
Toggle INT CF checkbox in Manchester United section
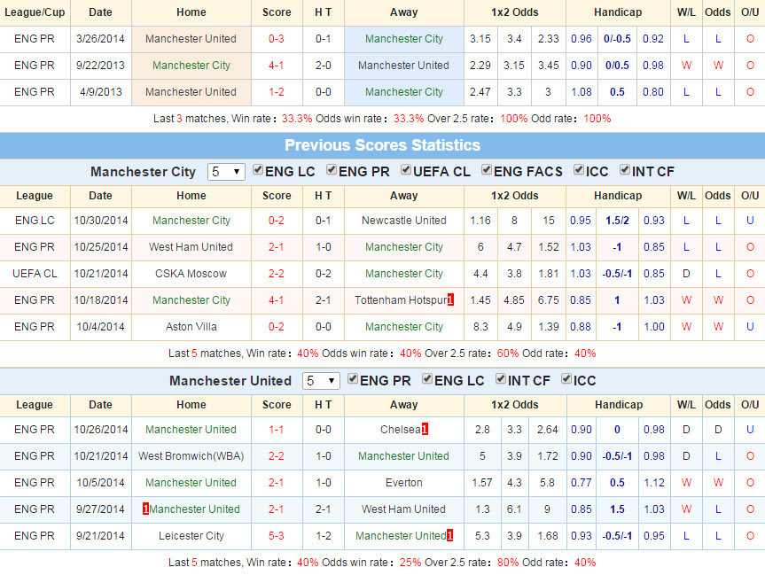point(501,379)
